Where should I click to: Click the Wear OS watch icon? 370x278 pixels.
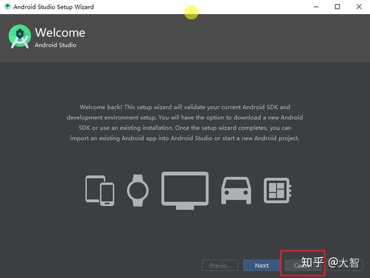click(x=138, y=191)
